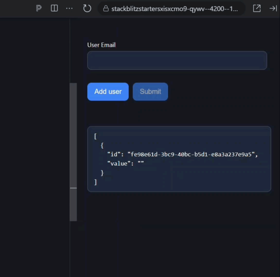
Task: Click the Add user button
Action: point(108,91)
